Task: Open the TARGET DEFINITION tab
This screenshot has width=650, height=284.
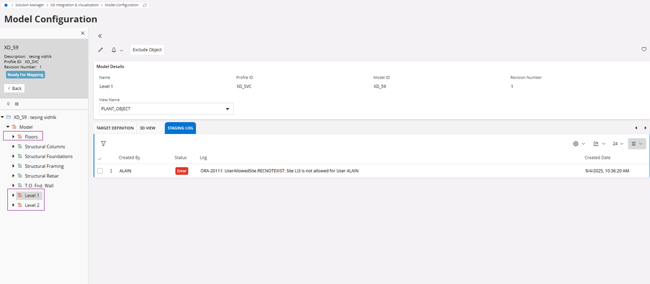Action: click(114, 128)
